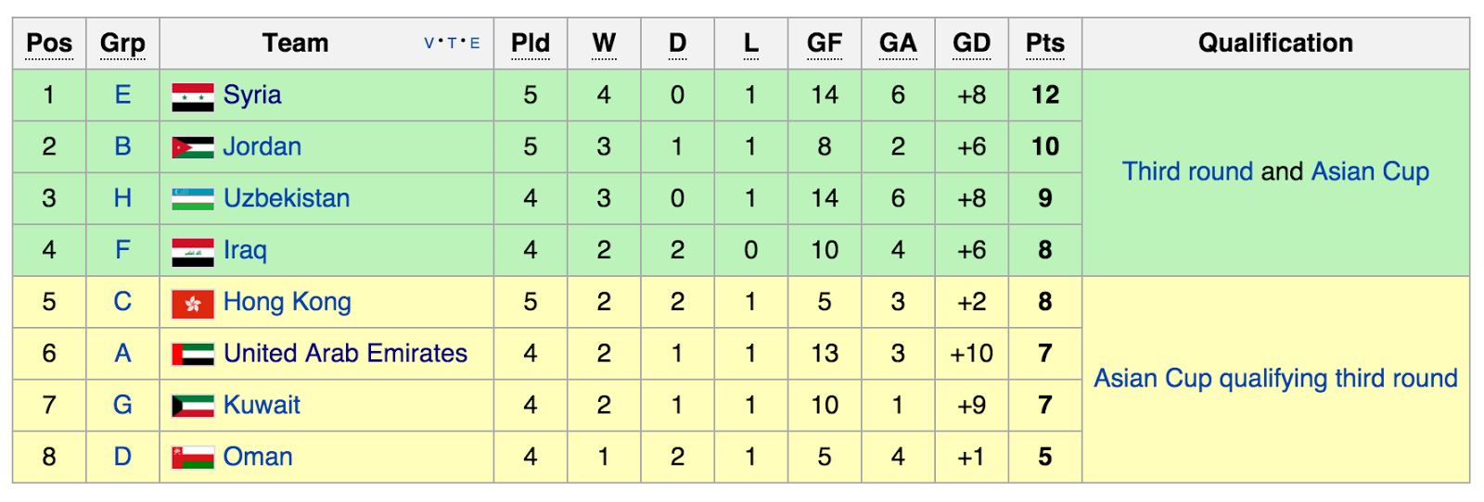This screenshot has height=502, width=1484.
Task: Click the Hong Kong flag icon
Action: [x=193, y=303]
